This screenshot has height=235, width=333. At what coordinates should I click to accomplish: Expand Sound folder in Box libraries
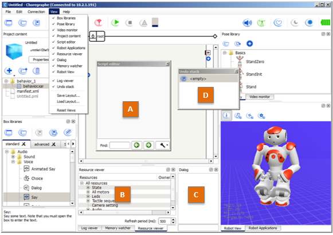click(x=13, y=157)
